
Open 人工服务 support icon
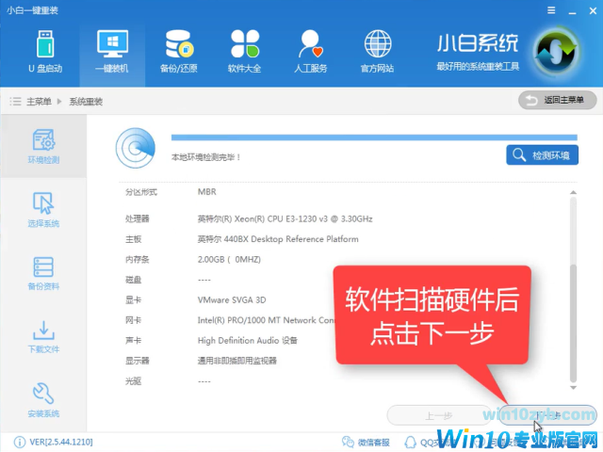[x=310, y=43]
